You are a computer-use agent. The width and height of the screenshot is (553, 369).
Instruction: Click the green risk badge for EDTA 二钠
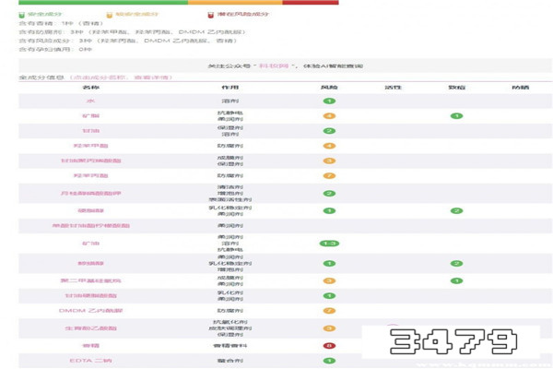click(329, 361)
